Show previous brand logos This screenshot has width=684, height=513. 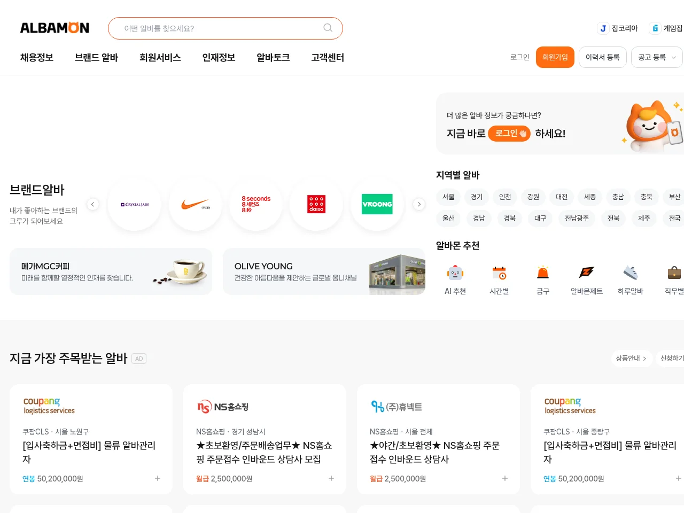click(x=93, y=204)
